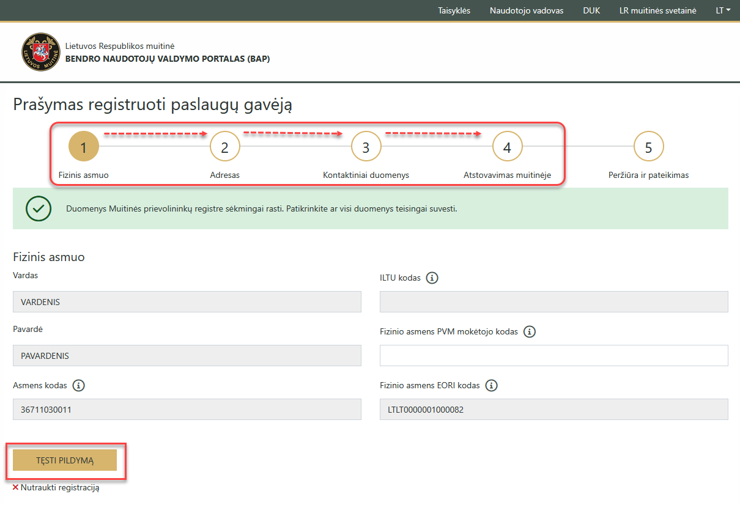Screen dimensions: 740x505
Task: Open the LT language dropdown
Action: click(x=722, y=10)
